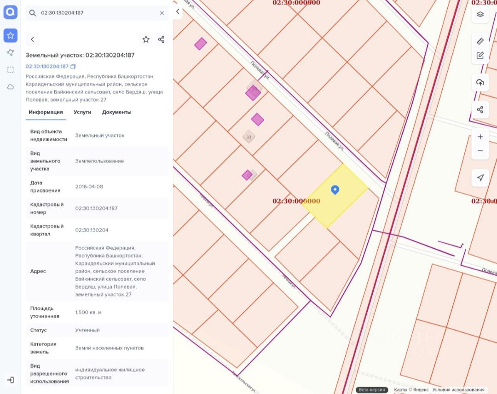Screen dimensions: 497x394
Task: Click the panel title Земельный участок heading
Action: 80,55
